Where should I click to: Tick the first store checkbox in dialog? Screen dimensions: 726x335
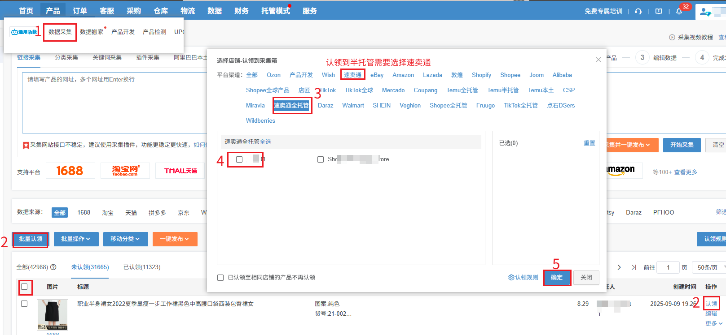239,159
